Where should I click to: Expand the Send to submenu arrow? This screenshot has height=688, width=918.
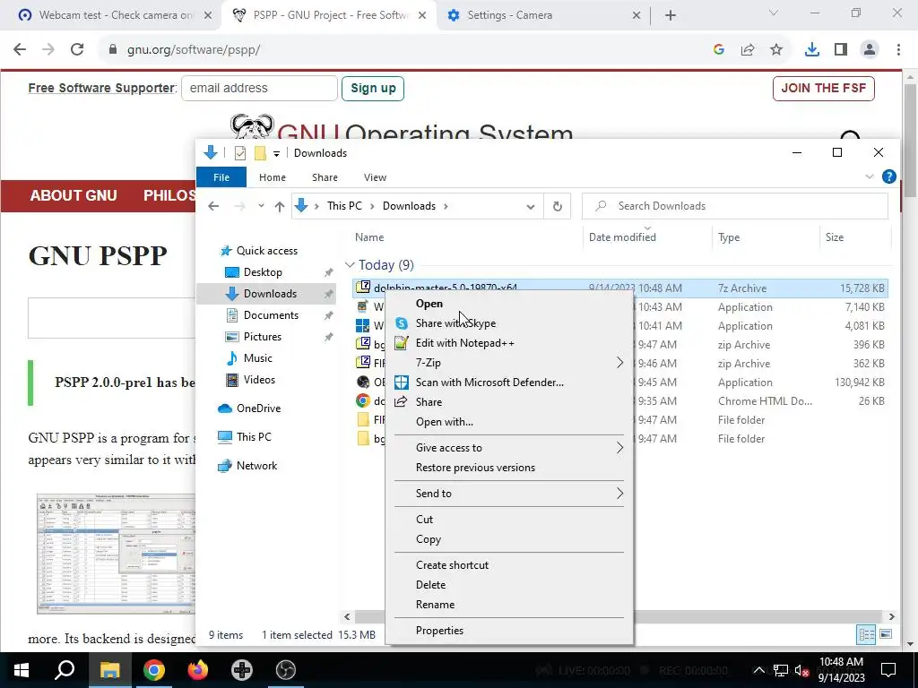(619, 494)
